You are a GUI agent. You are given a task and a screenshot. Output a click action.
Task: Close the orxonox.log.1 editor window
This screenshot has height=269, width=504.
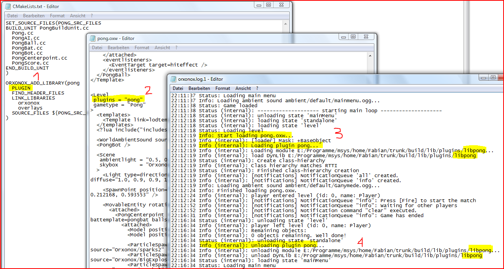pos(501,77)
